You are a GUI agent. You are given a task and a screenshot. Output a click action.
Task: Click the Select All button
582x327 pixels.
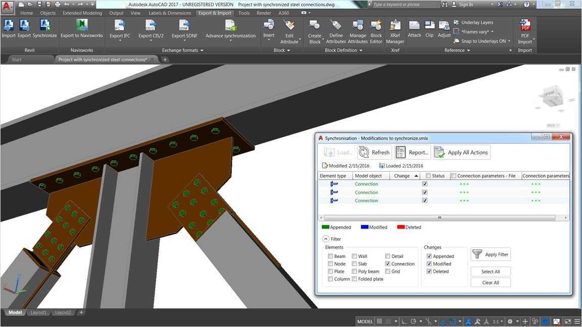tap(491, 271)
